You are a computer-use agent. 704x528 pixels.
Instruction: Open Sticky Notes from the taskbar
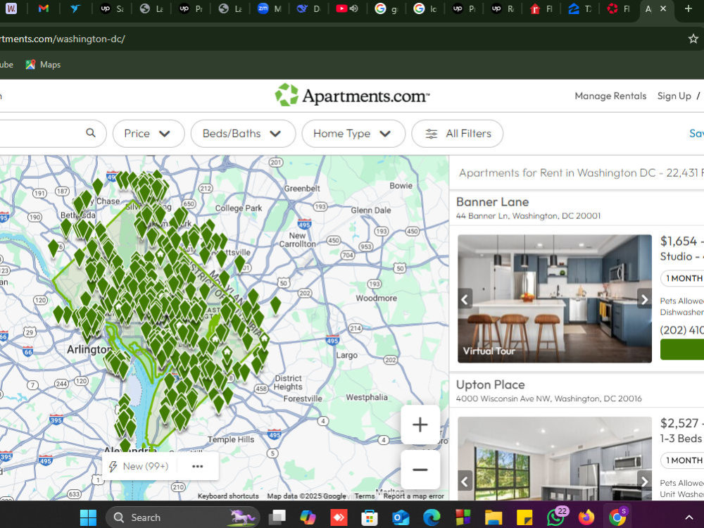point(524,517)
